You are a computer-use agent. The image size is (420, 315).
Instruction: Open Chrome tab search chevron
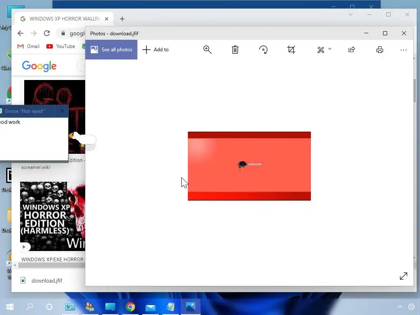(x=351, y=14)
